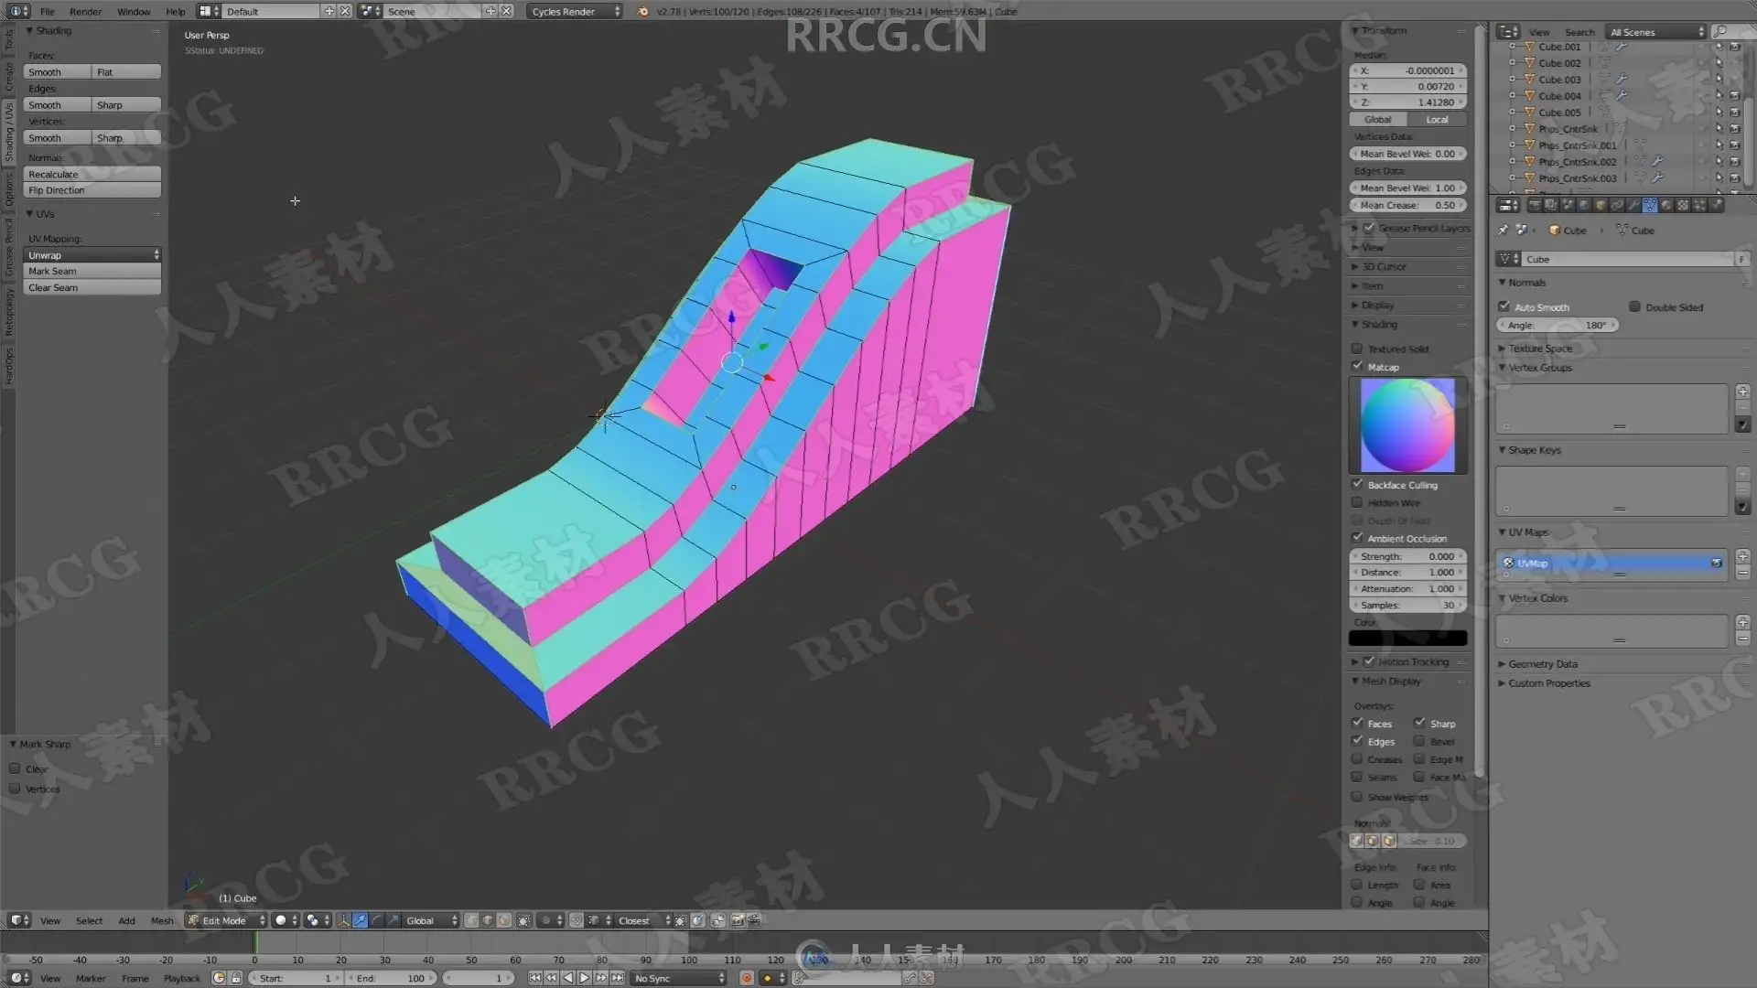
Task: Click the ambient occlusion black color swatch
Action: tap(1407, 639)
